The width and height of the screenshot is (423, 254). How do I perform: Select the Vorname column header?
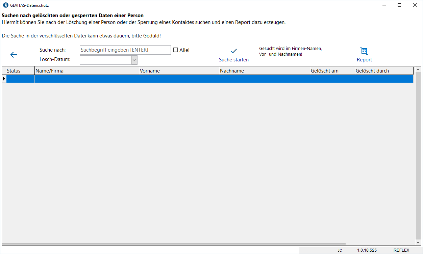pos(179,71)
